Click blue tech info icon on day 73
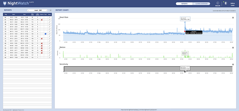The width and height of the screenshot is (239, 111). tap(45, 34)
